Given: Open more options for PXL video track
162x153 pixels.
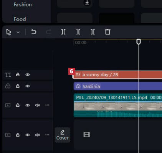Looking at the screenshot, I should point(47,105).
